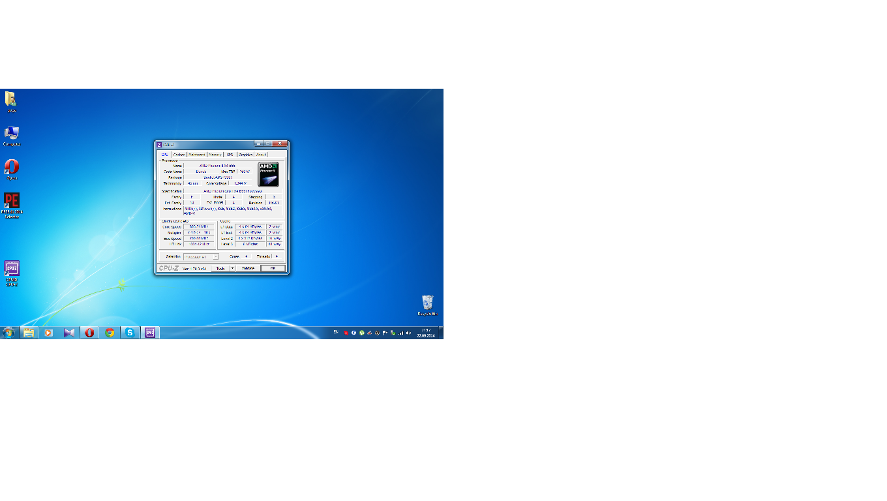The image size is (887, 501).
Task: Click the Threads count value
Action: pos(277,256)
